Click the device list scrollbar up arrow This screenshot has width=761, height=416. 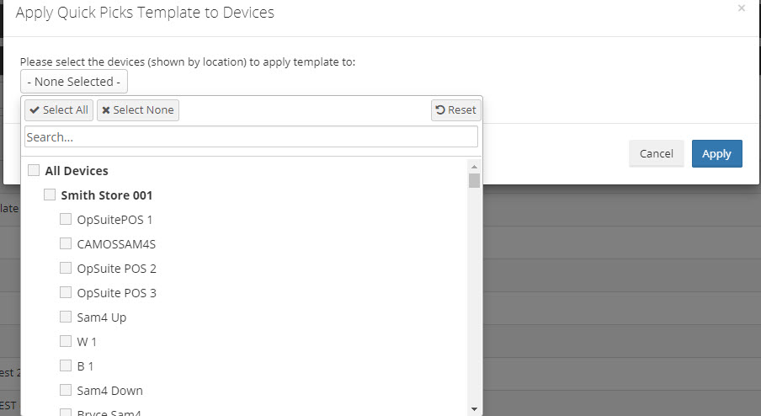[474, 167]
